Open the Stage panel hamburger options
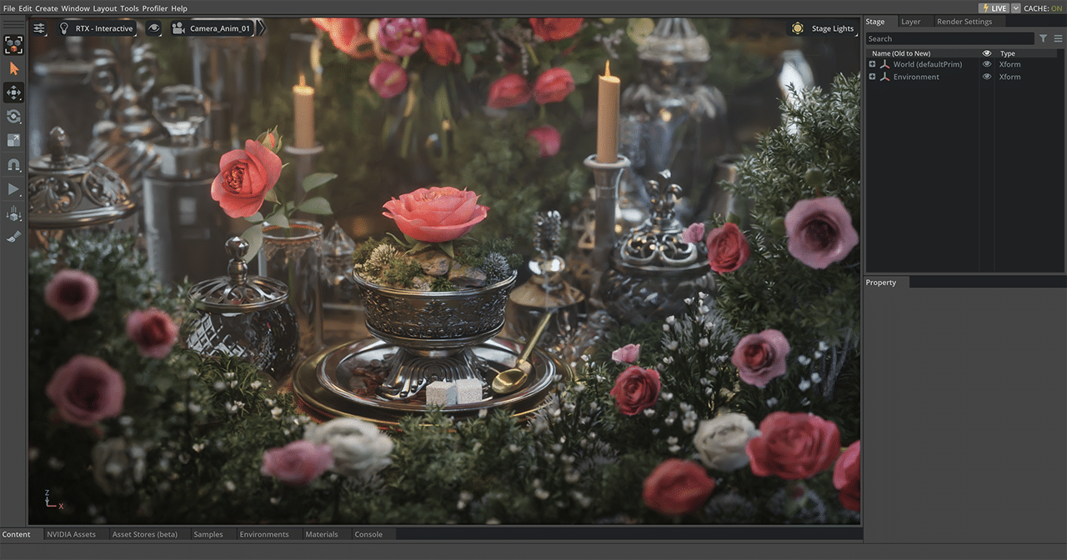The height and width of the screenshot is (560, 1067). [1058, 38]
